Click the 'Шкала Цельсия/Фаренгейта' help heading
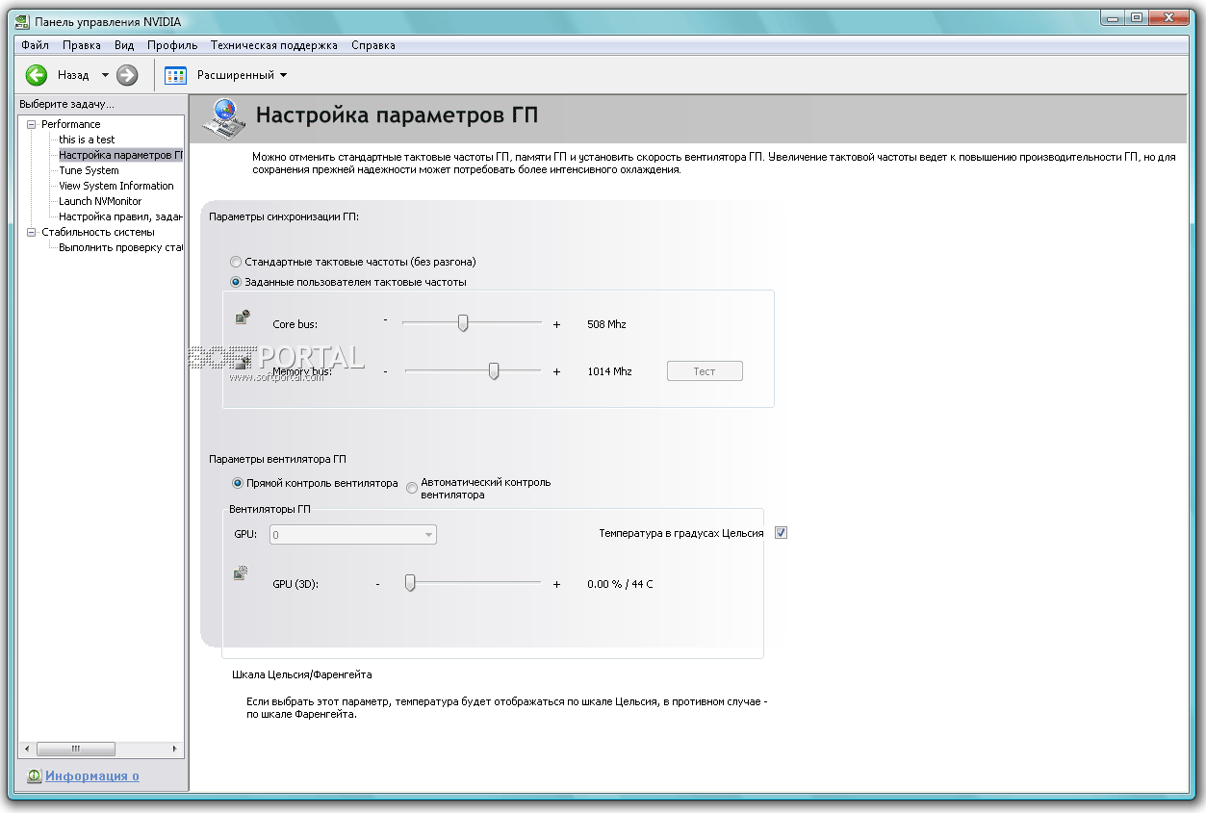 coord(302,674)
